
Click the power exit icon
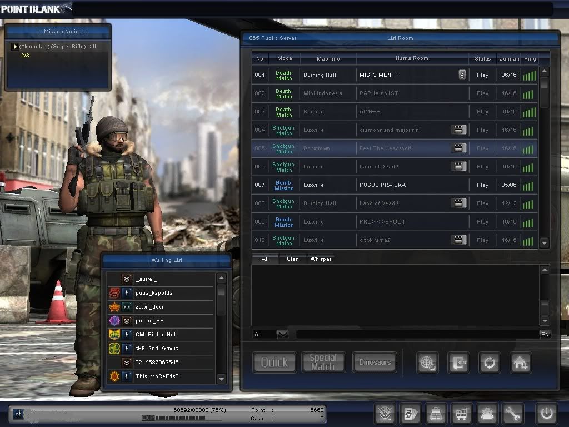coord(547,413)
